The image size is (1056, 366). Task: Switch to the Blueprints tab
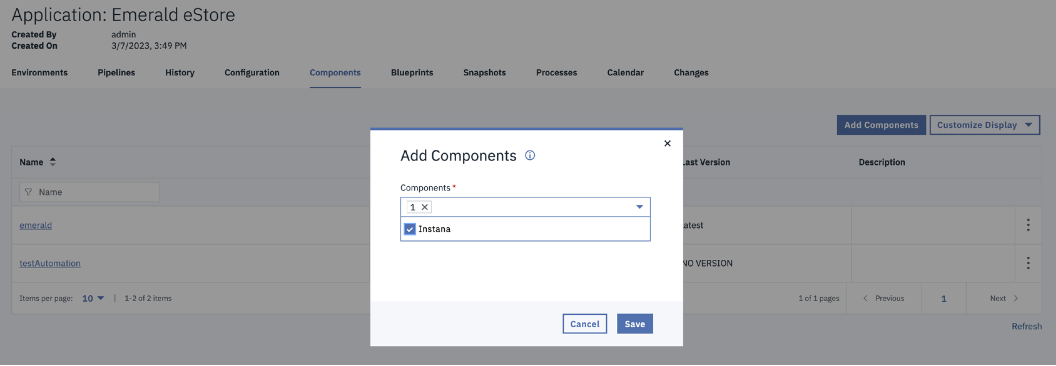point(412,72)
